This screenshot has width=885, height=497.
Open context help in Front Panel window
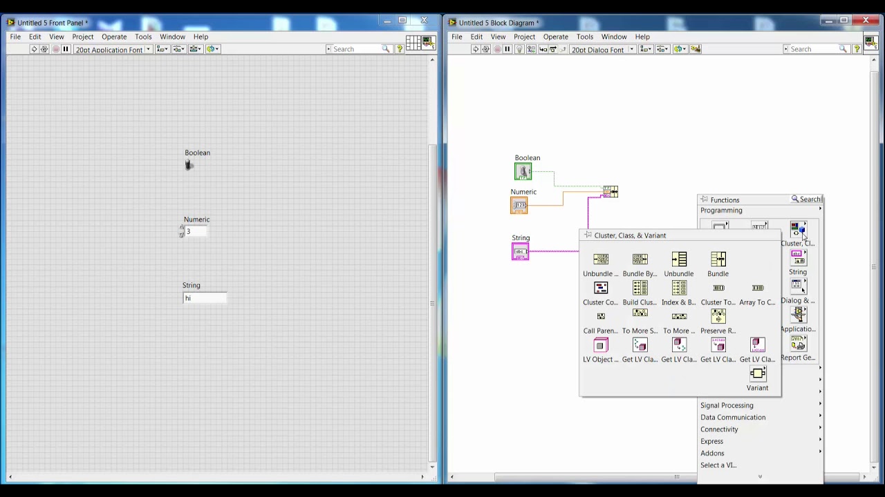click(x=400, y=49)
